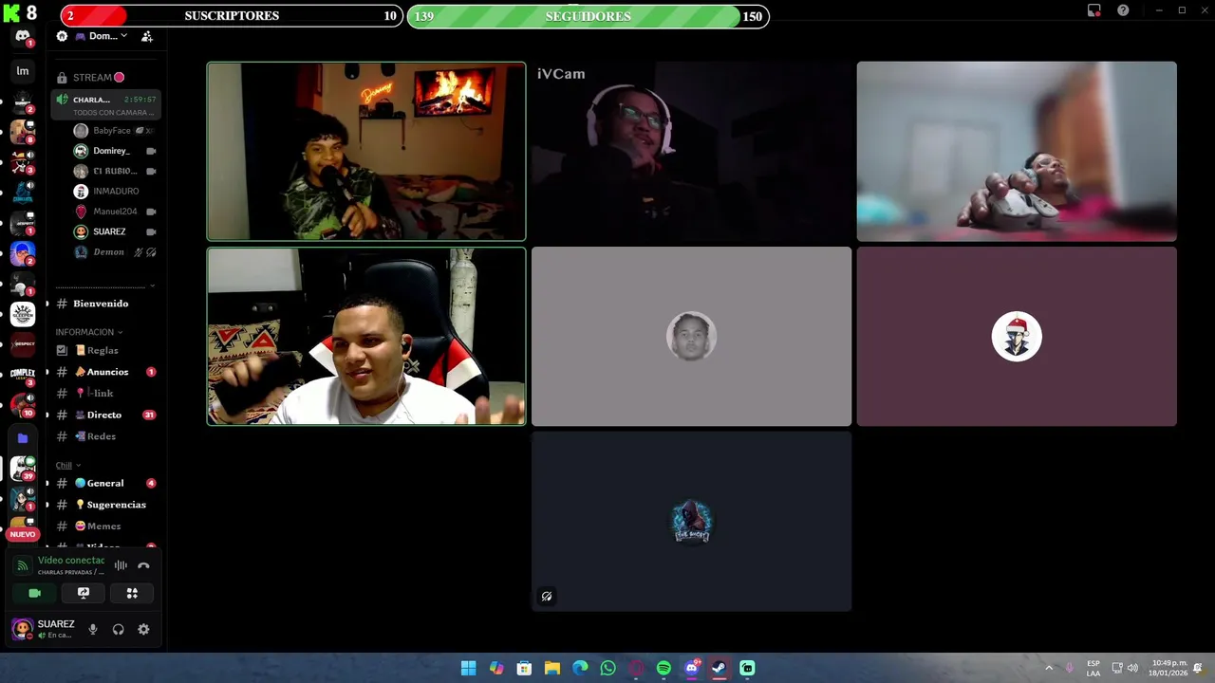Focus Domirey_ fireplace video tile

366,152
